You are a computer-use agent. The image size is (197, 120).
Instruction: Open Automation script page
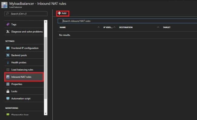point(24,98)
